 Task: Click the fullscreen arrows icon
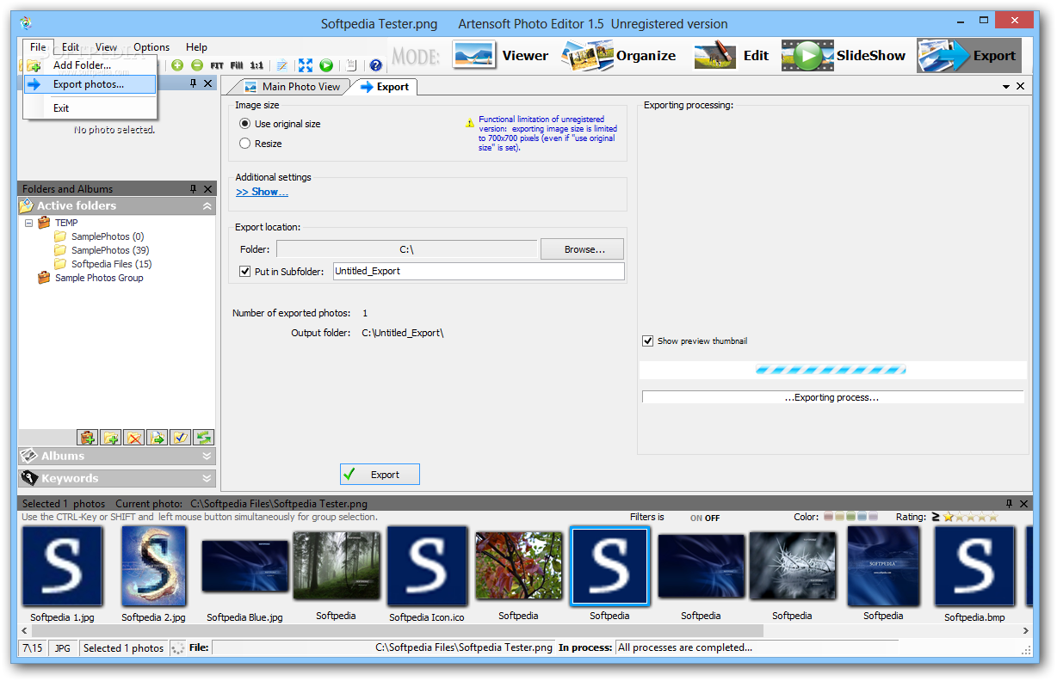pyautogui.click(x=306, y=65)
